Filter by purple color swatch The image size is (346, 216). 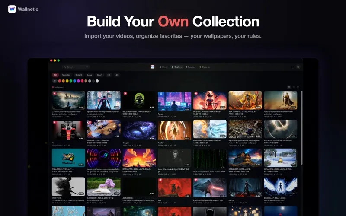[78, 81]
